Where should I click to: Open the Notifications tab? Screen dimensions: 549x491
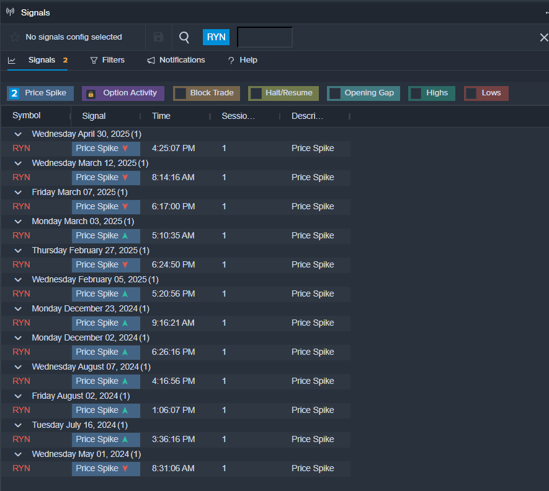(176, 60)
